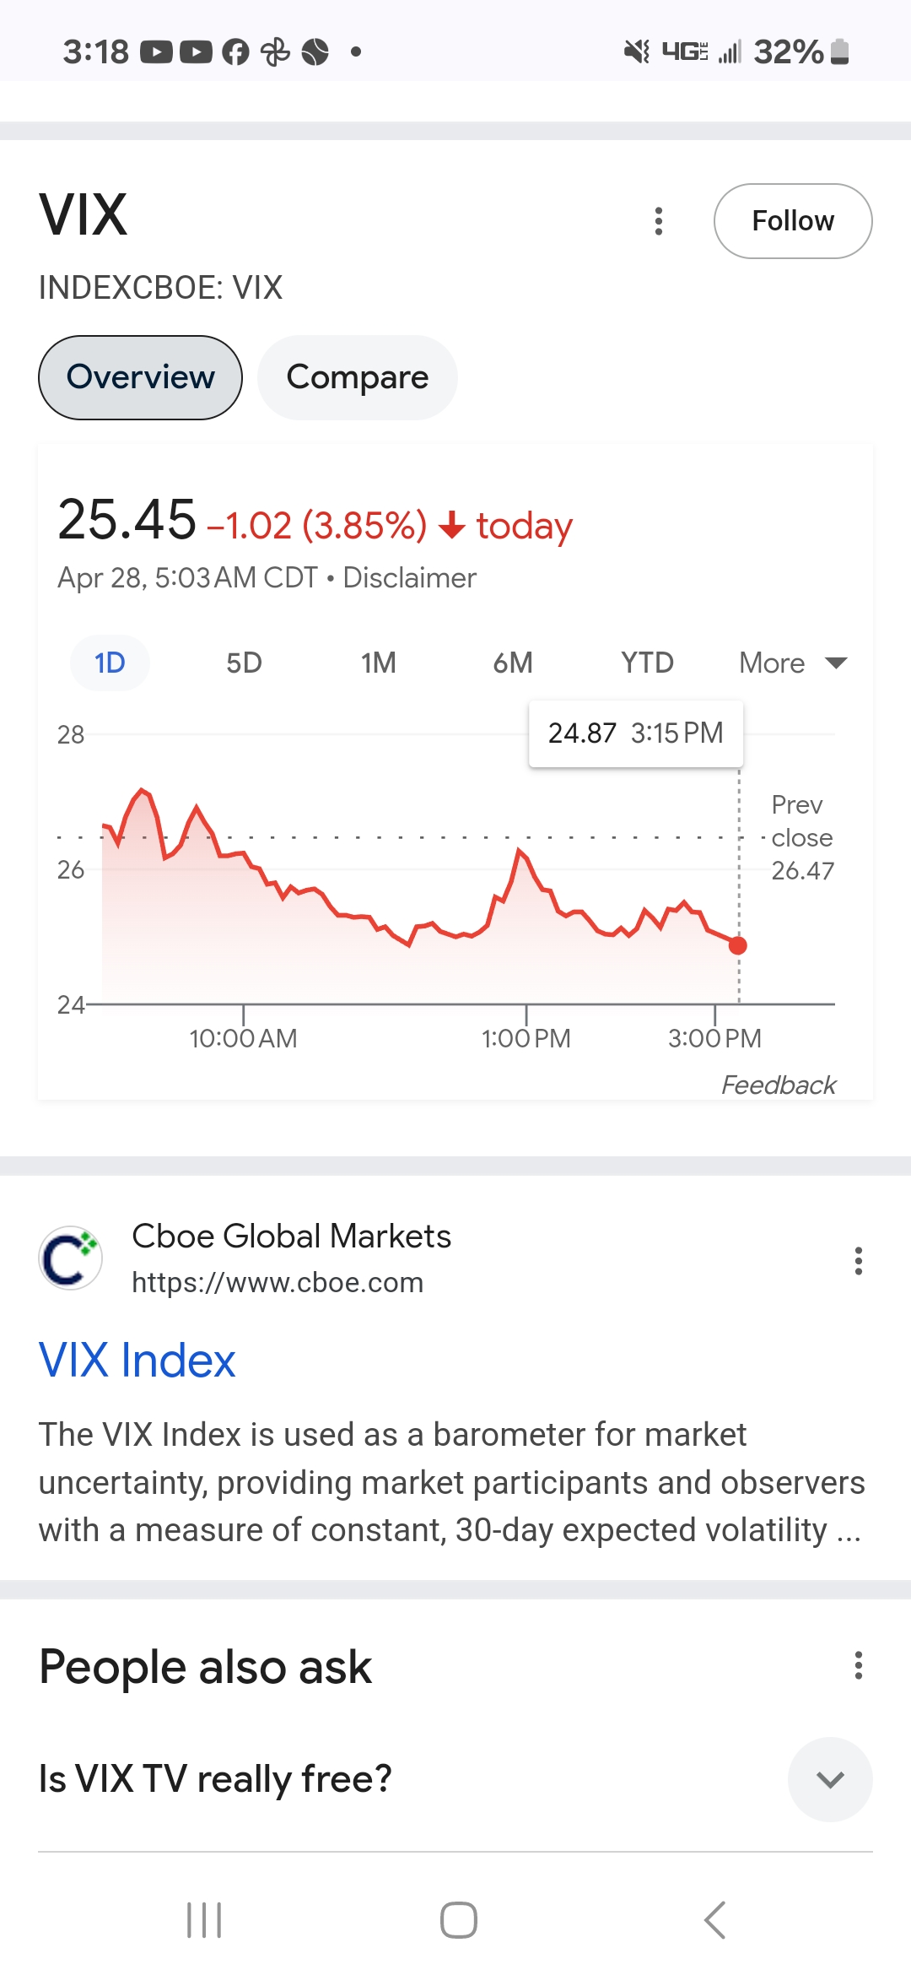
Task: Expand the More time range dropdown
Action: click(793, 663)
